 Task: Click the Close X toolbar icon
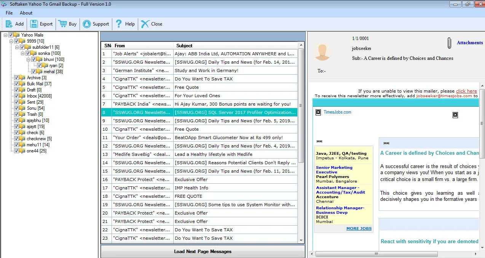(x=145, y=24)
